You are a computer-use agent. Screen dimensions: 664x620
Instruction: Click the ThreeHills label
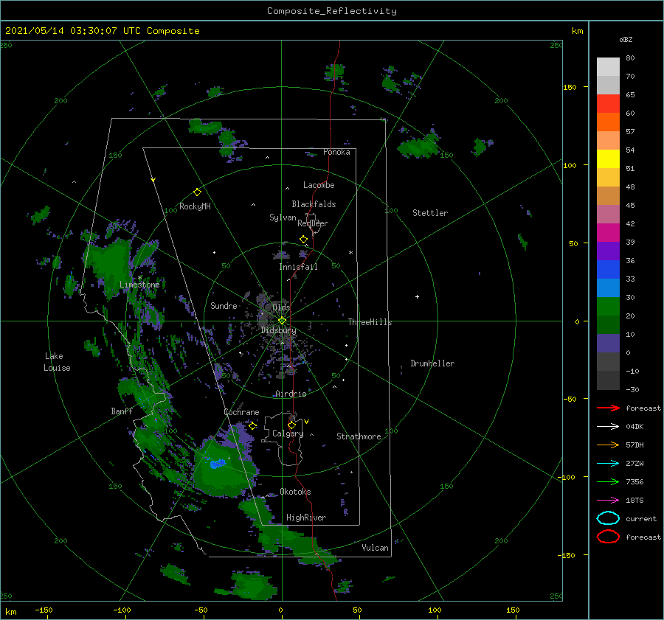[370, 322]
